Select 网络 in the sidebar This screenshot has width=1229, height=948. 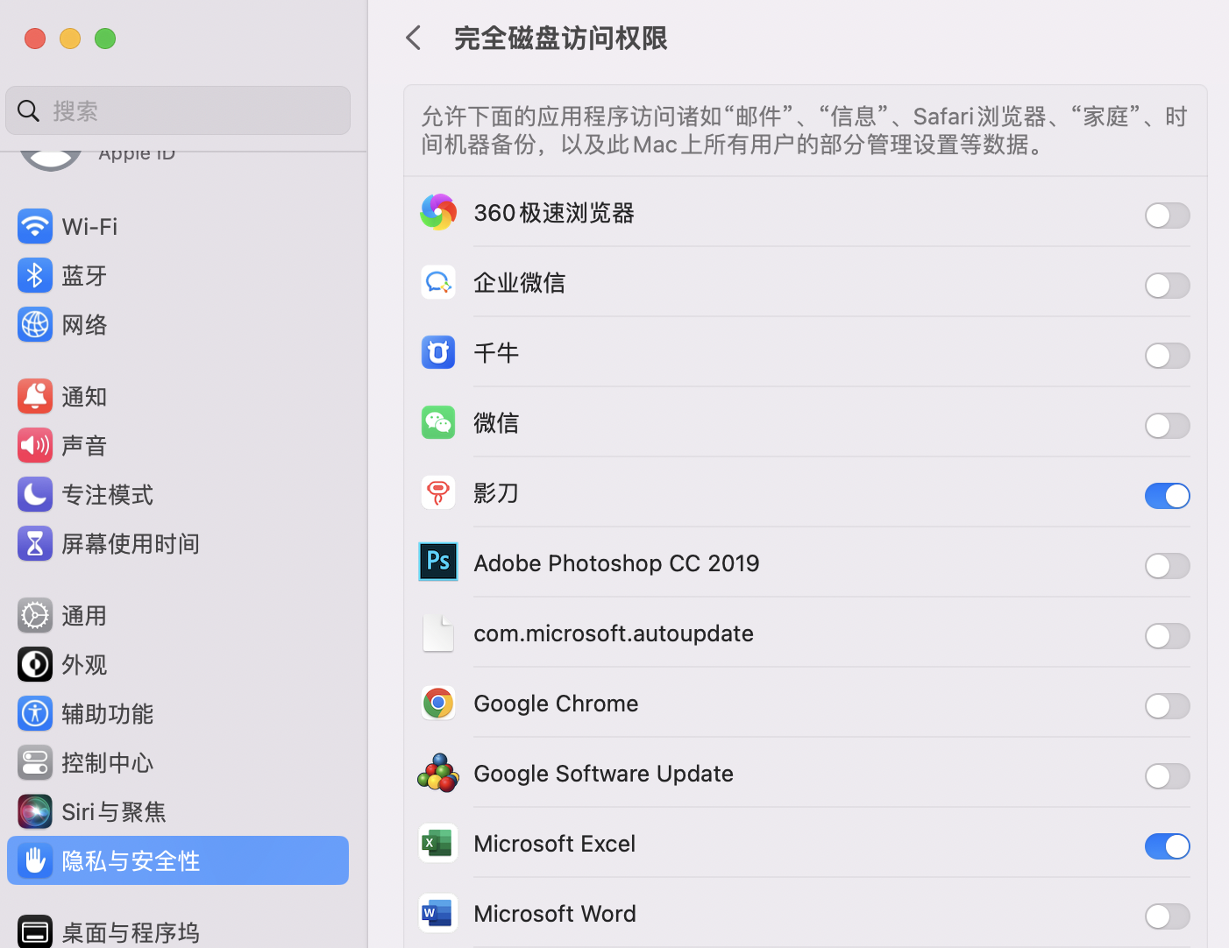(x=178, y=325)
